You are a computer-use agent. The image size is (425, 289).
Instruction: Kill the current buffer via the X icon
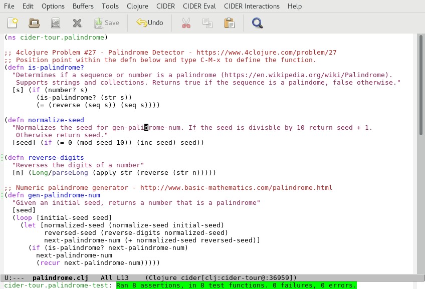(77, 23)
